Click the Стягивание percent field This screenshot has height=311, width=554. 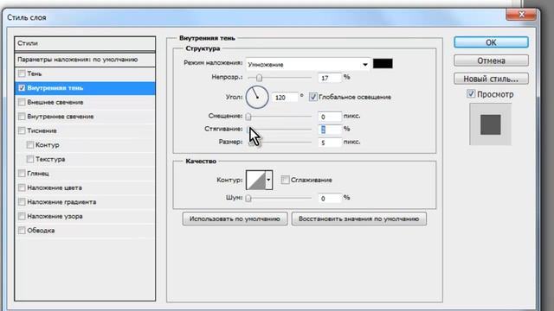point(330,130)
